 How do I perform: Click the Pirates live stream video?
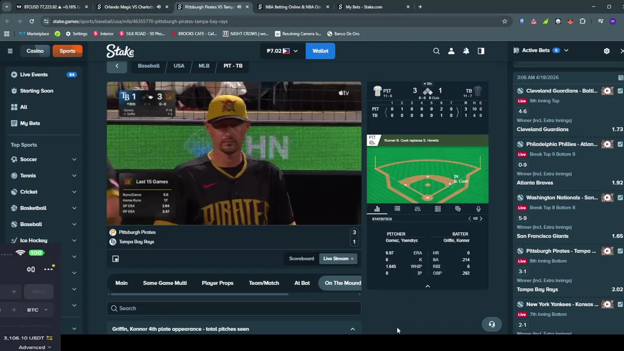point(234,153)
